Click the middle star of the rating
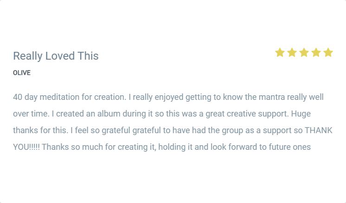 304,53
